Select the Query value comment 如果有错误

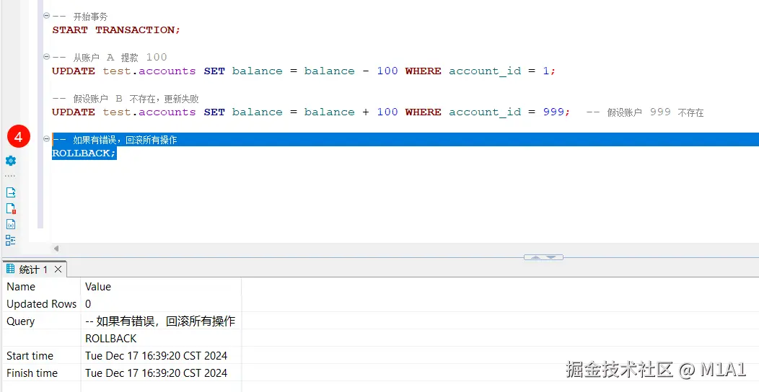[x=161, y=321]
